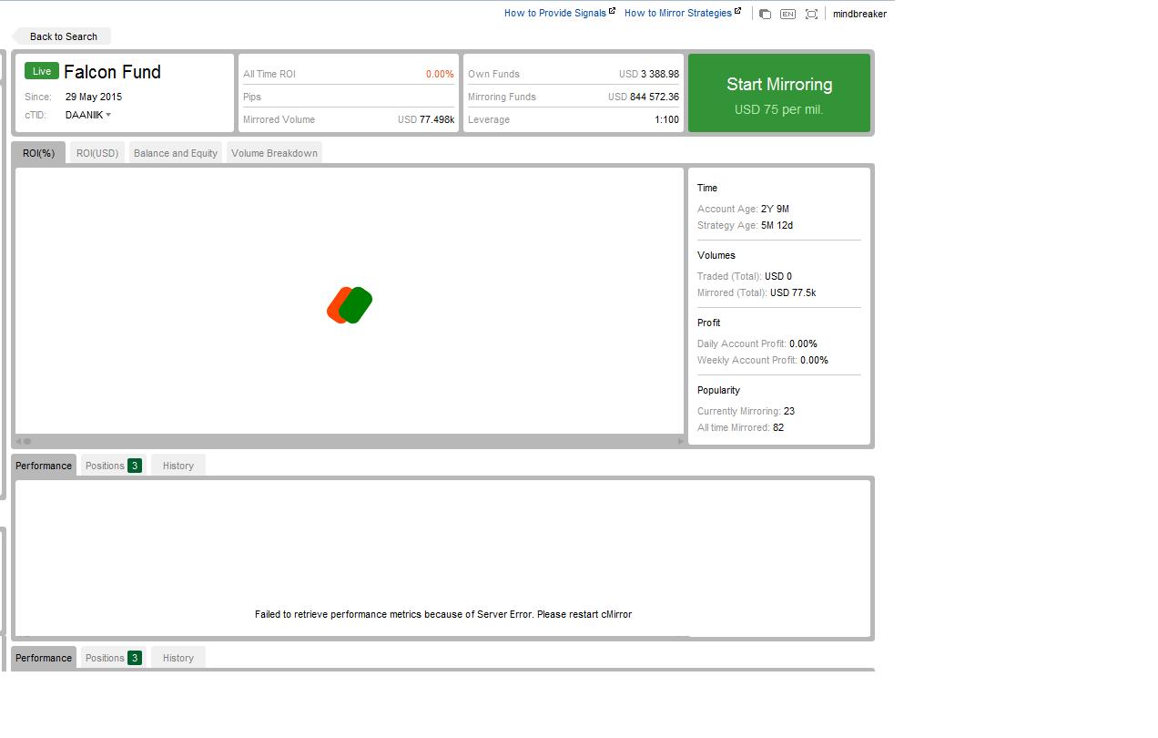Image resolution: width=1158 pixels, height=738 pixels.
Task: Click the All Time ROI value 0.00%
Action: coord(440,74)
